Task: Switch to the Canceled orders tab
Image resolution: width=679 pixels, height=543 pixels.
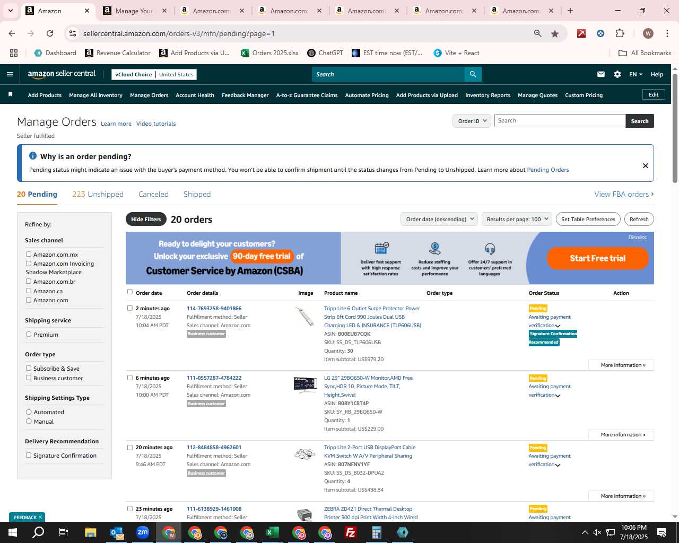Action: 153,194
